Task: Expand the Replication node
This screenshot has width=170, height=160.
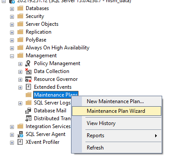Action: [x=12, y=32]
